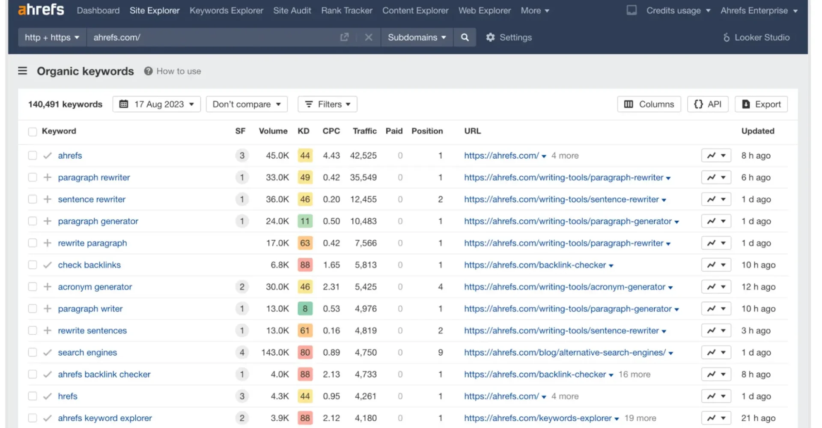Open the How to use help link
Image resolution: width=822 pixels, height=428 pixels.
173,71
